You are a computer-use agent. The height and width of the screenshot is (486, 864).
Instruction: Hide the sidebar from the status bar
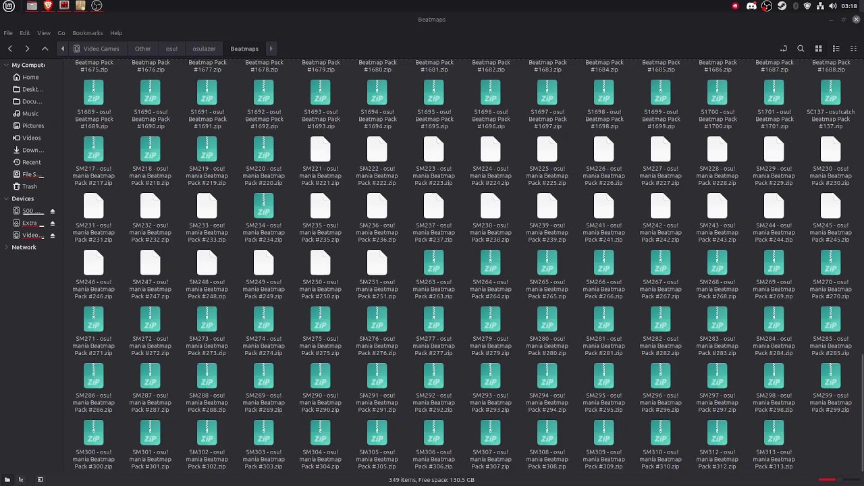tap(40, 480)
